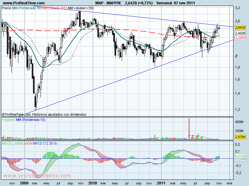Click the tall red volume spike bar
249x186 pixels.
coord(189,129)
